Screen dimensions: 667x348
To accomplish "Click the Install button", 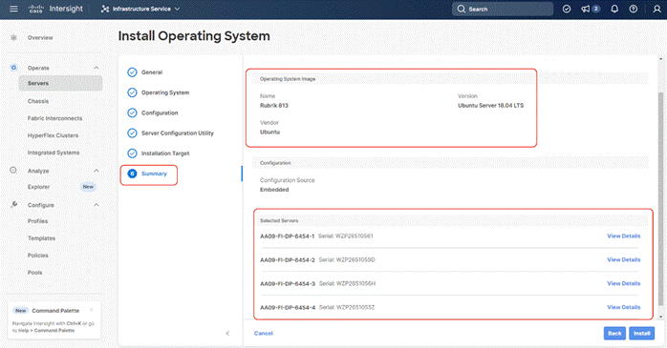I will pos(642,333).
